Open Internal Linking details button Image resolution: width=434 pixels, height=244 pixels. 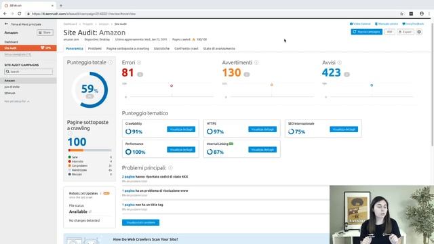[262, 150]
